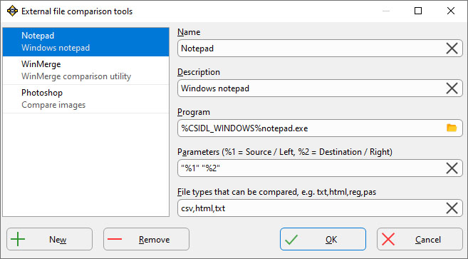Click the Description field label
This screenshot has width=468, height=259.
pos(199,72)
